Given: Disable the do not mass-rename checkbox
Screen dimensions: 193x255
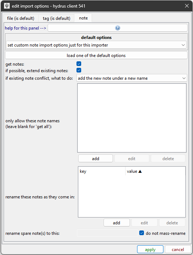Looking at the screenshot, I should [142, 233].
